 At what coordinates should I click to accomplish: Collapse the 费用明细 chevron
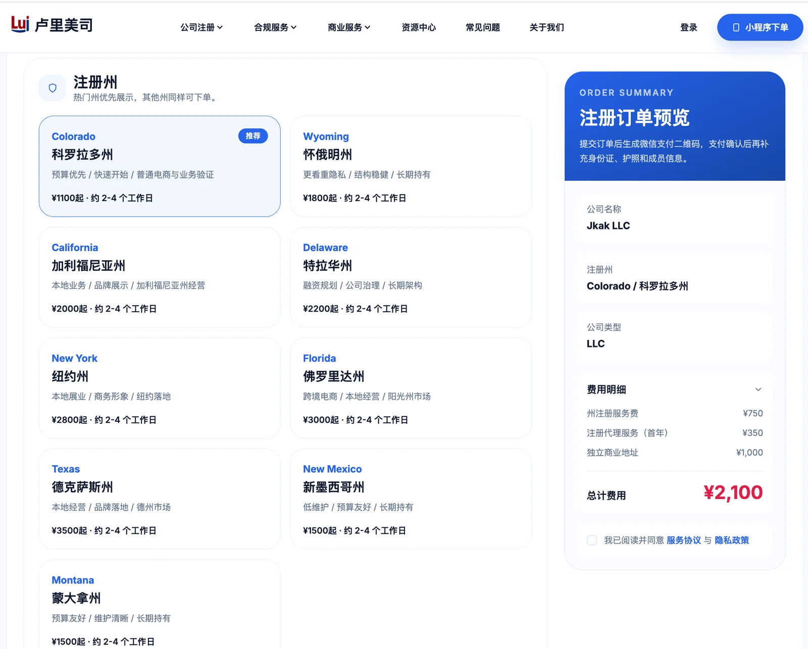tap(758, 389)
